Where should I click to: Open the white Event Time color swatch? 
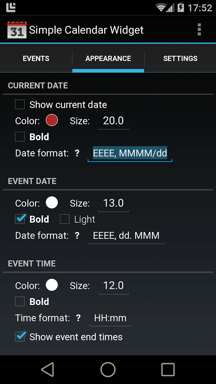pos(52,285)
